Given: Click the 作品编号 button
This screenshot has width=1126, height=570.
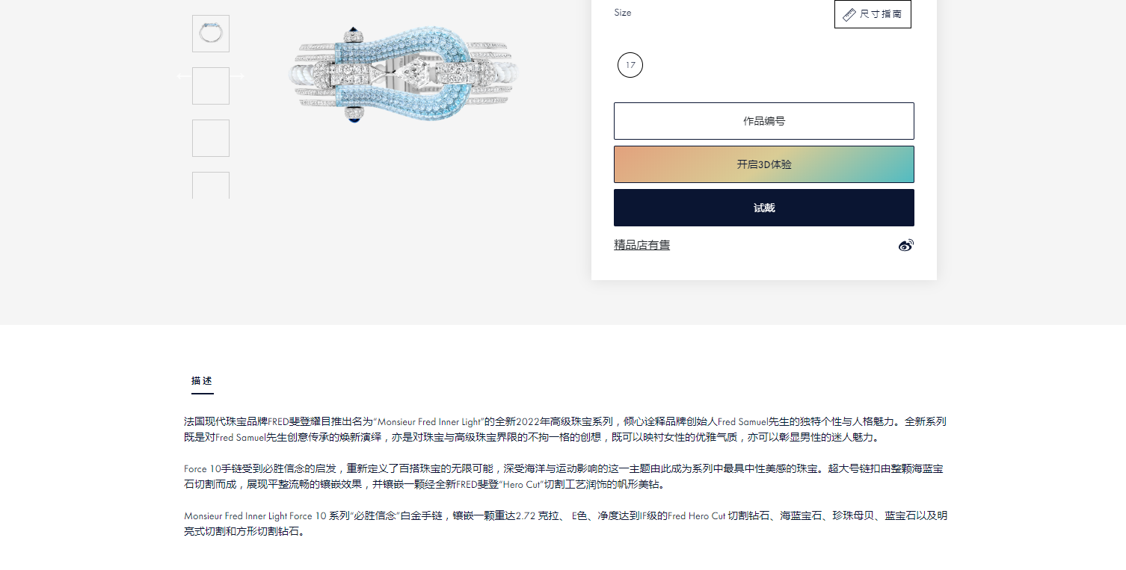Looking at the screenshot, I should [x=763, y=121].
